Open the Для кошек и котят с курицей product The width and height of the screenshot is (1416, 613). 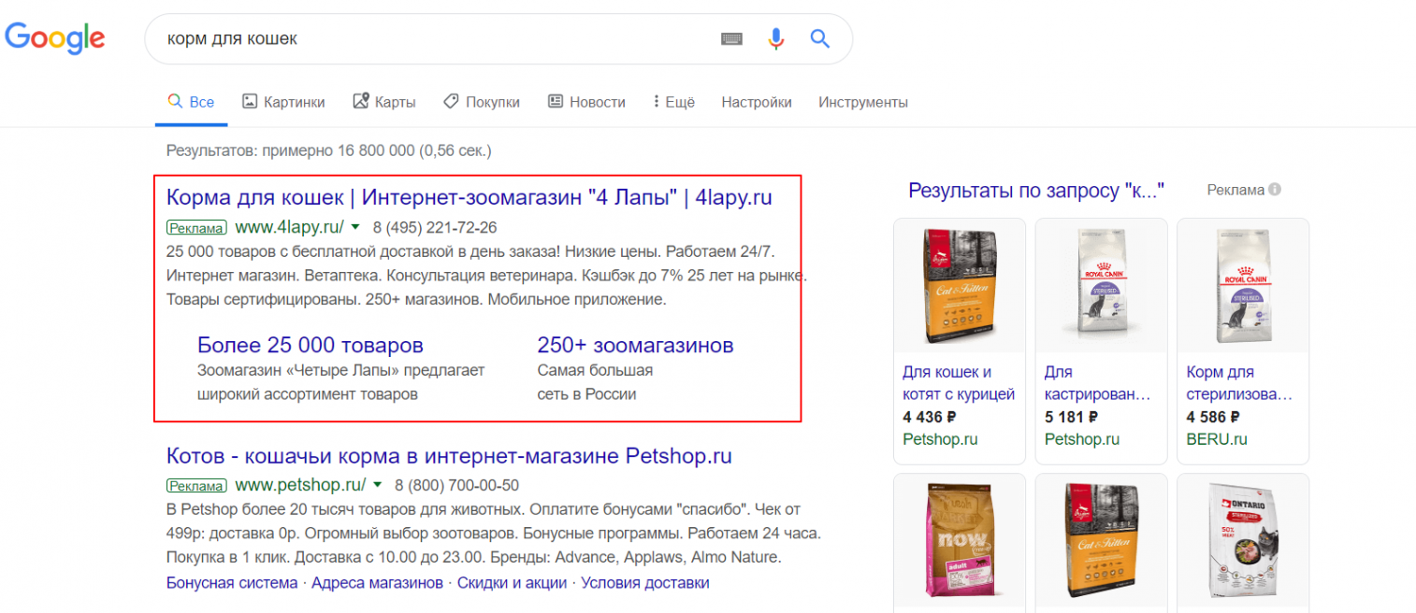click(x=959, y=383)
